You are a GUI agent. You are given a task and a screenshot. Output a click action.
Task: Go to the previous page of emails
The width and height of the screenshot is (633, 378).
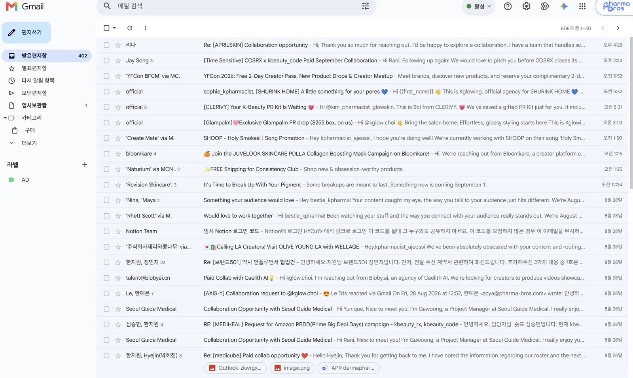603,28
